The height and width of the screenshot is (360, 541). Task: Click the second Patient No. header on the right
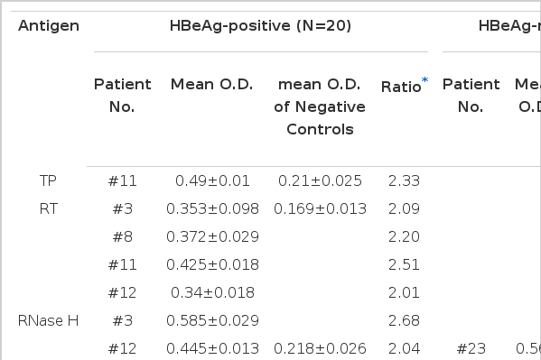pos(471,96)
